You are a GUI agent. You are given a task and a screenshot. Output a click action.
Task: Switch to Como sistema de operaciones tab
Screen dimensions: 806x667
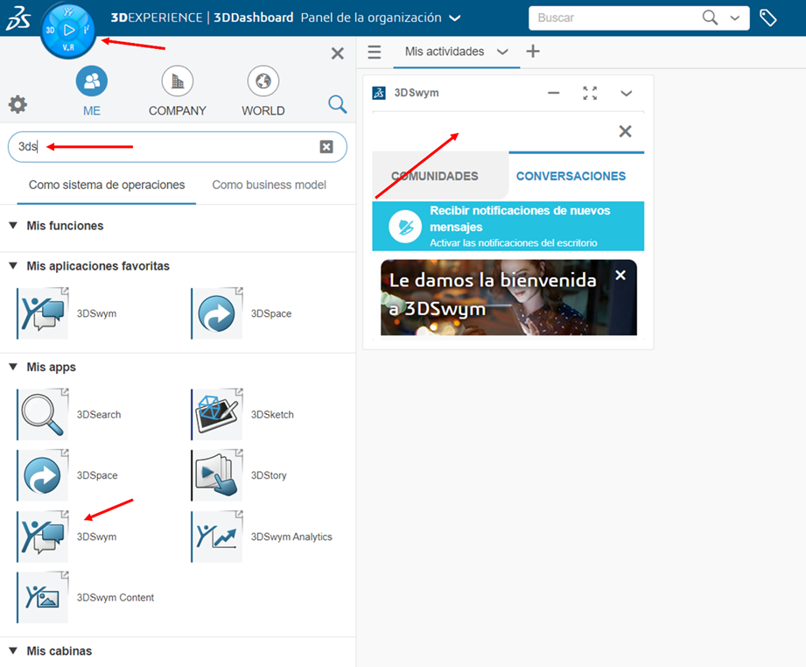(x=107, y=186)
